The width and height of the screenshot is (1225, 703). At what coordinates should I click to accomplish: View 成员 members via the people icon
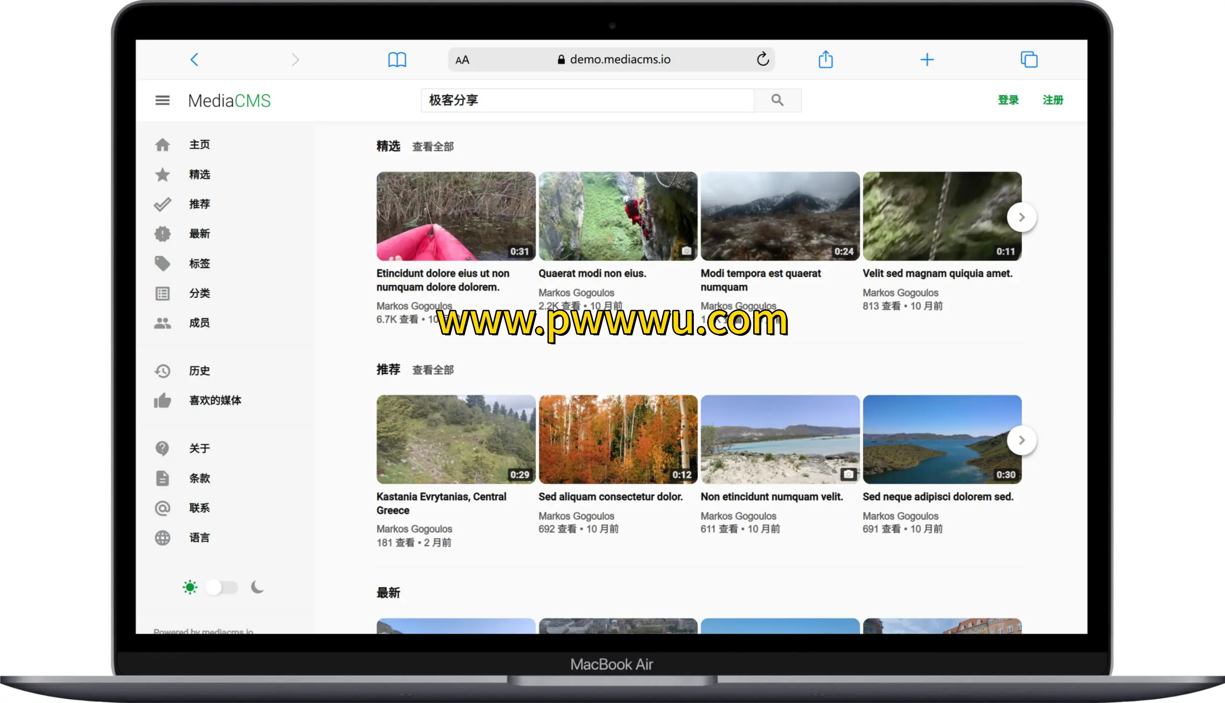(162, 322)
